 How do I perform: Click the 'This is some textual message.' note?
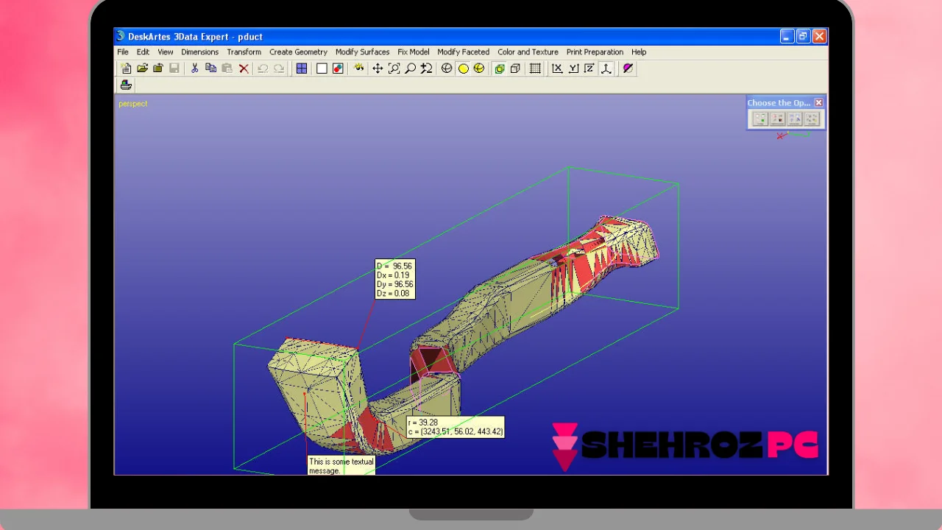341,466
